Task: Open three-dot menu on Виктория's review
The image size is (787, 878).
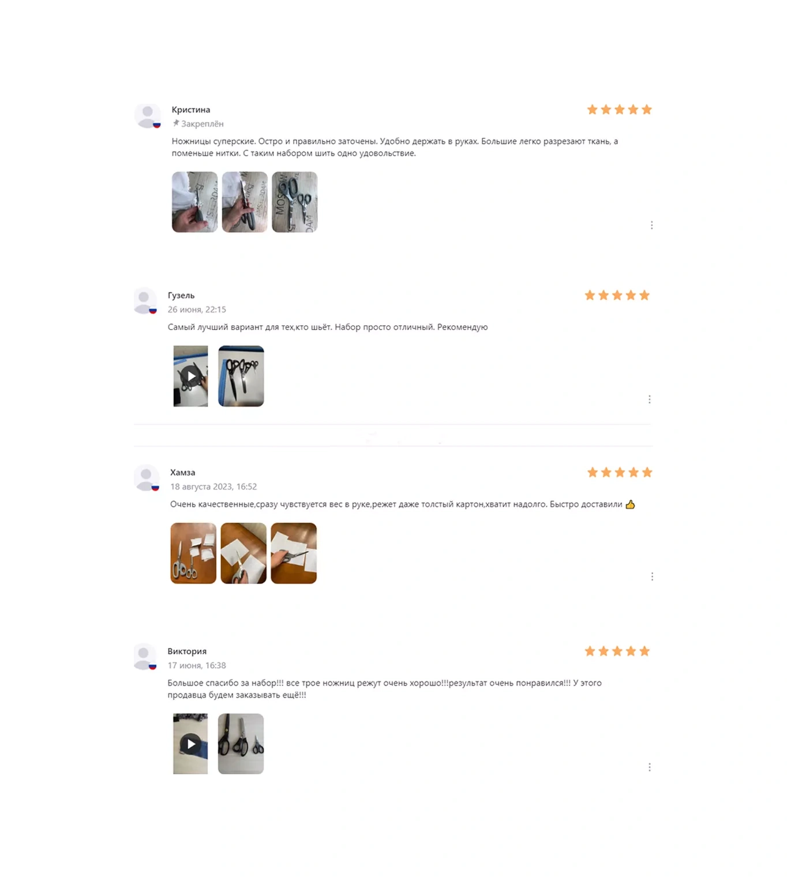Action: click(x=649, y=767)
